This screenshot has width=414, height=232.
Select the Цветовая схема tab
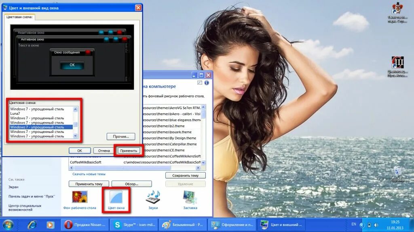[19, 17]
